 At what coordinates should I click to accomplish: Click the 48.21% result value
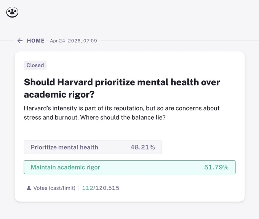142,147
